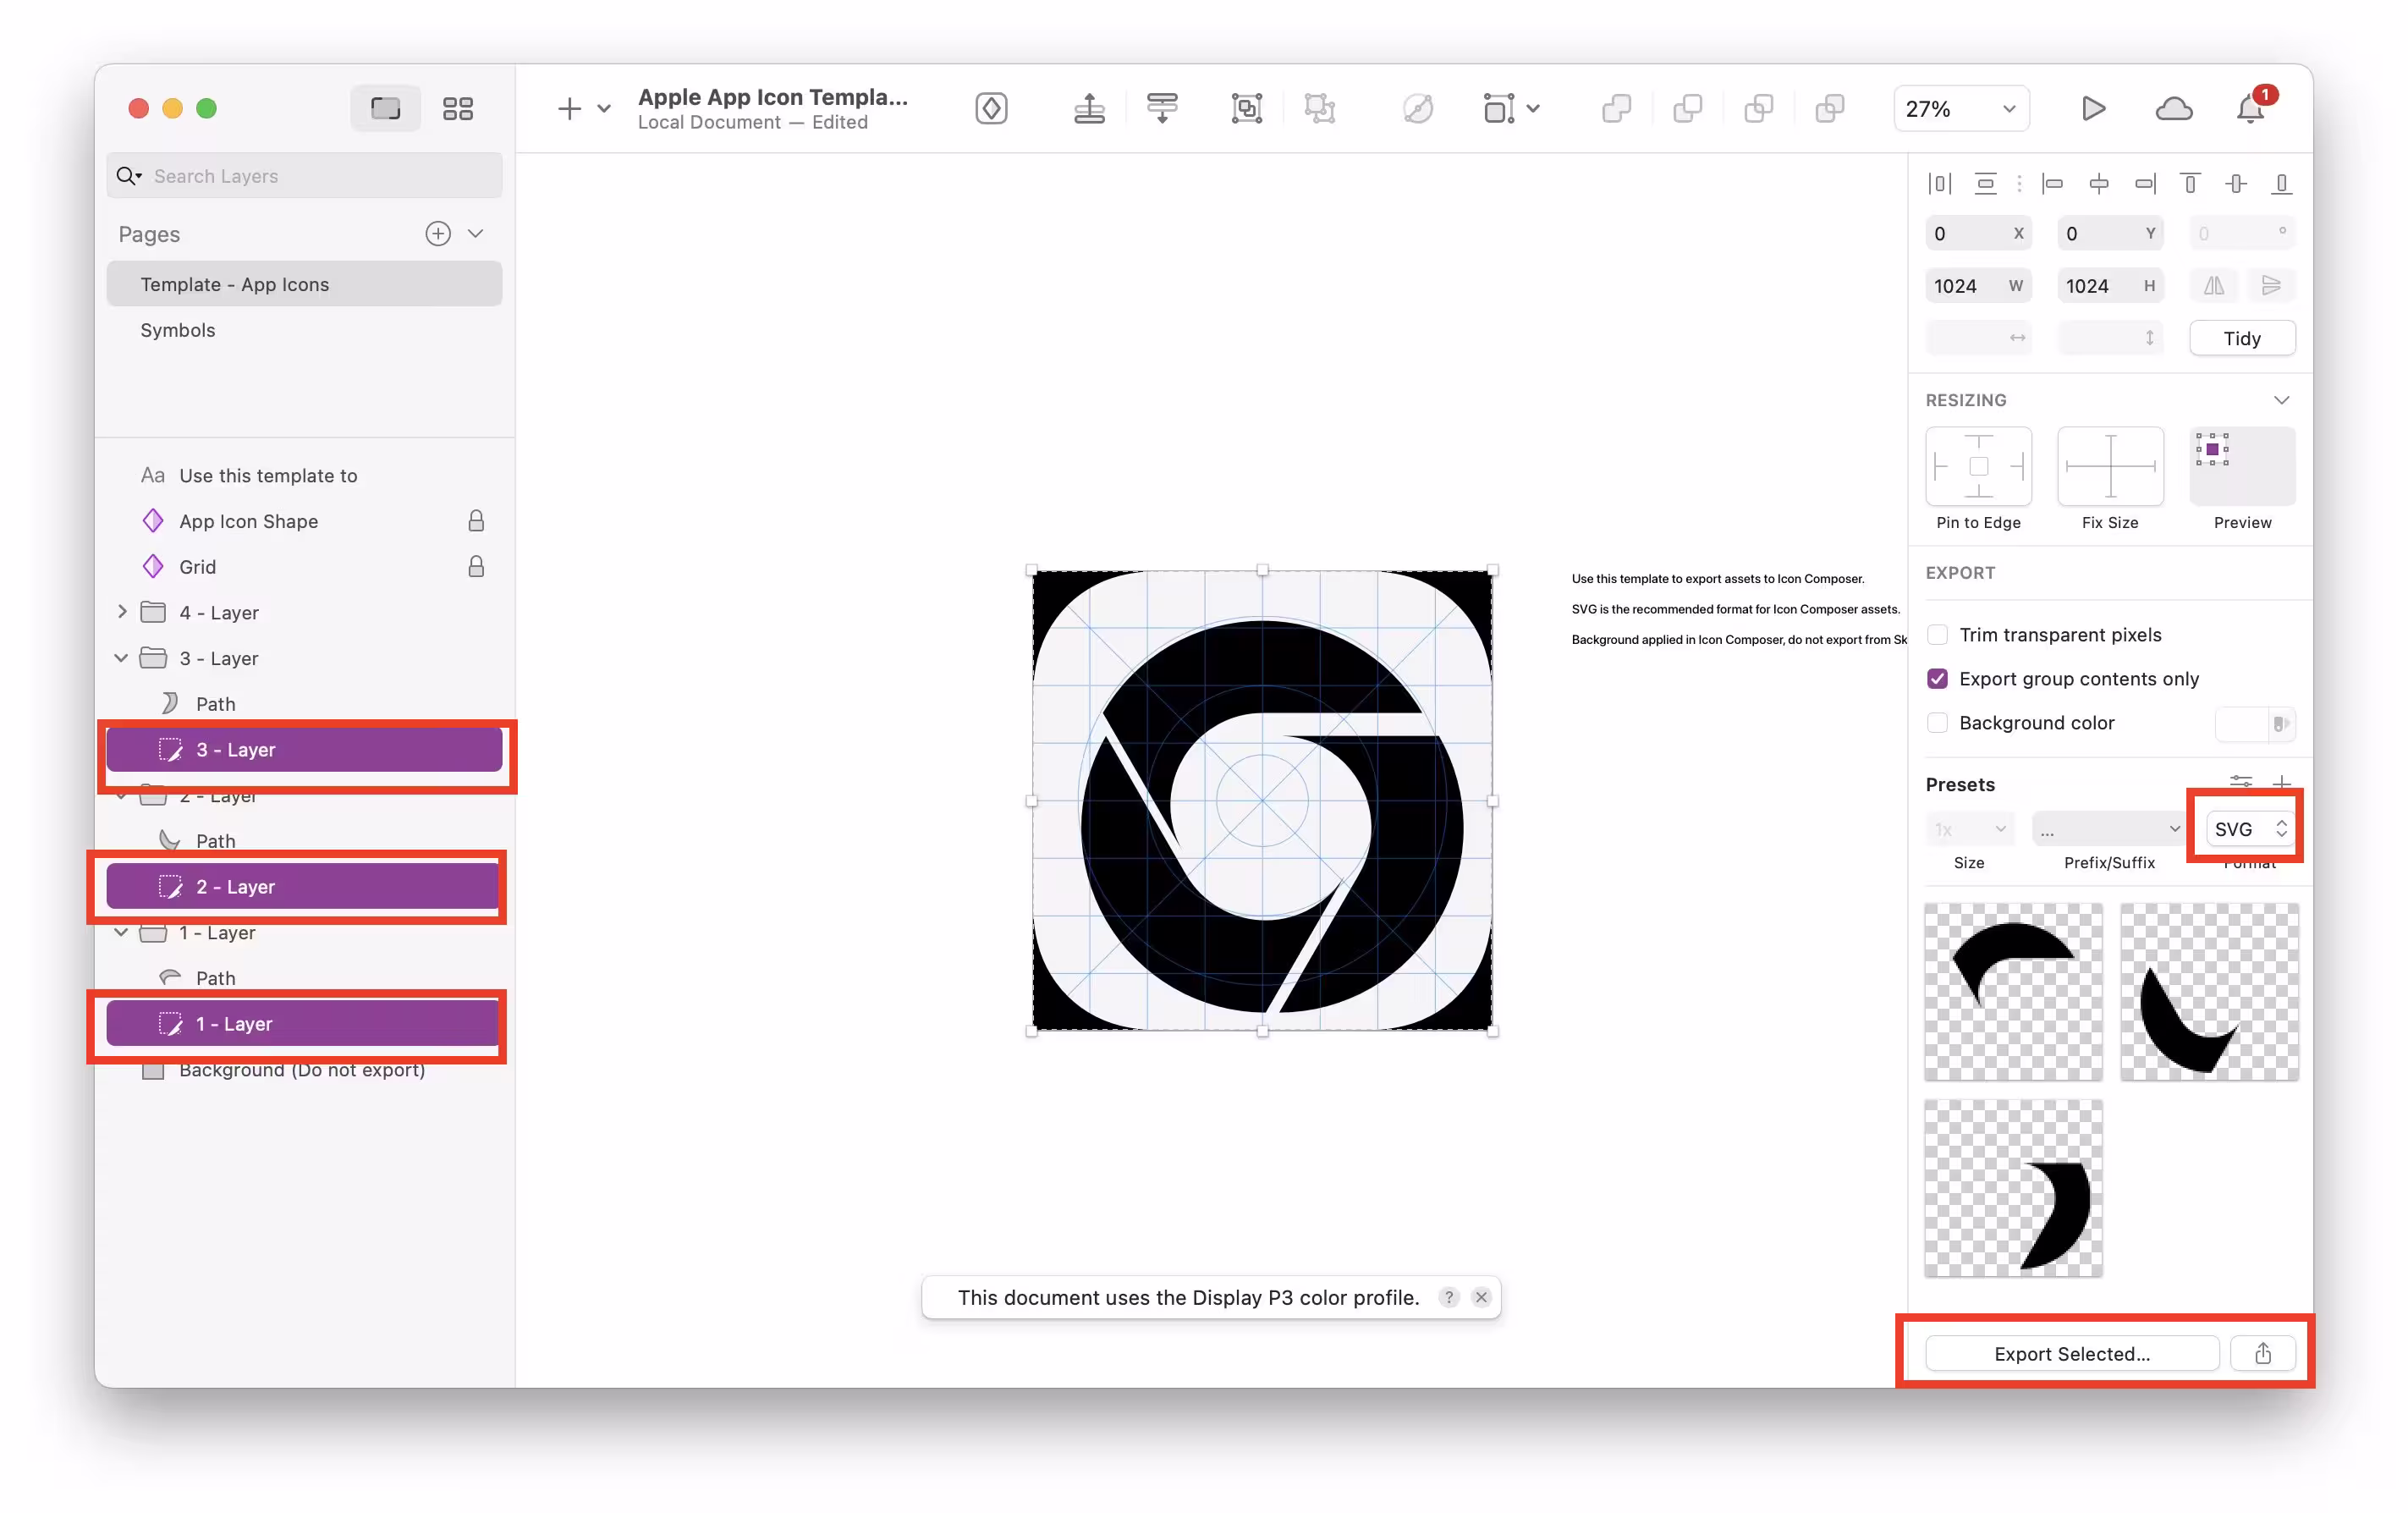This screenshot has width=2408, height=1513.
Task: Click the Backward toolbar icon
Action: [x=1162, y=108]
